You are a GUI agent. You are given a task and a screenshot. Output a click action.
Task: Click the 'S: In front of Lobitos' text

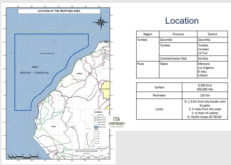click(205, 113)
